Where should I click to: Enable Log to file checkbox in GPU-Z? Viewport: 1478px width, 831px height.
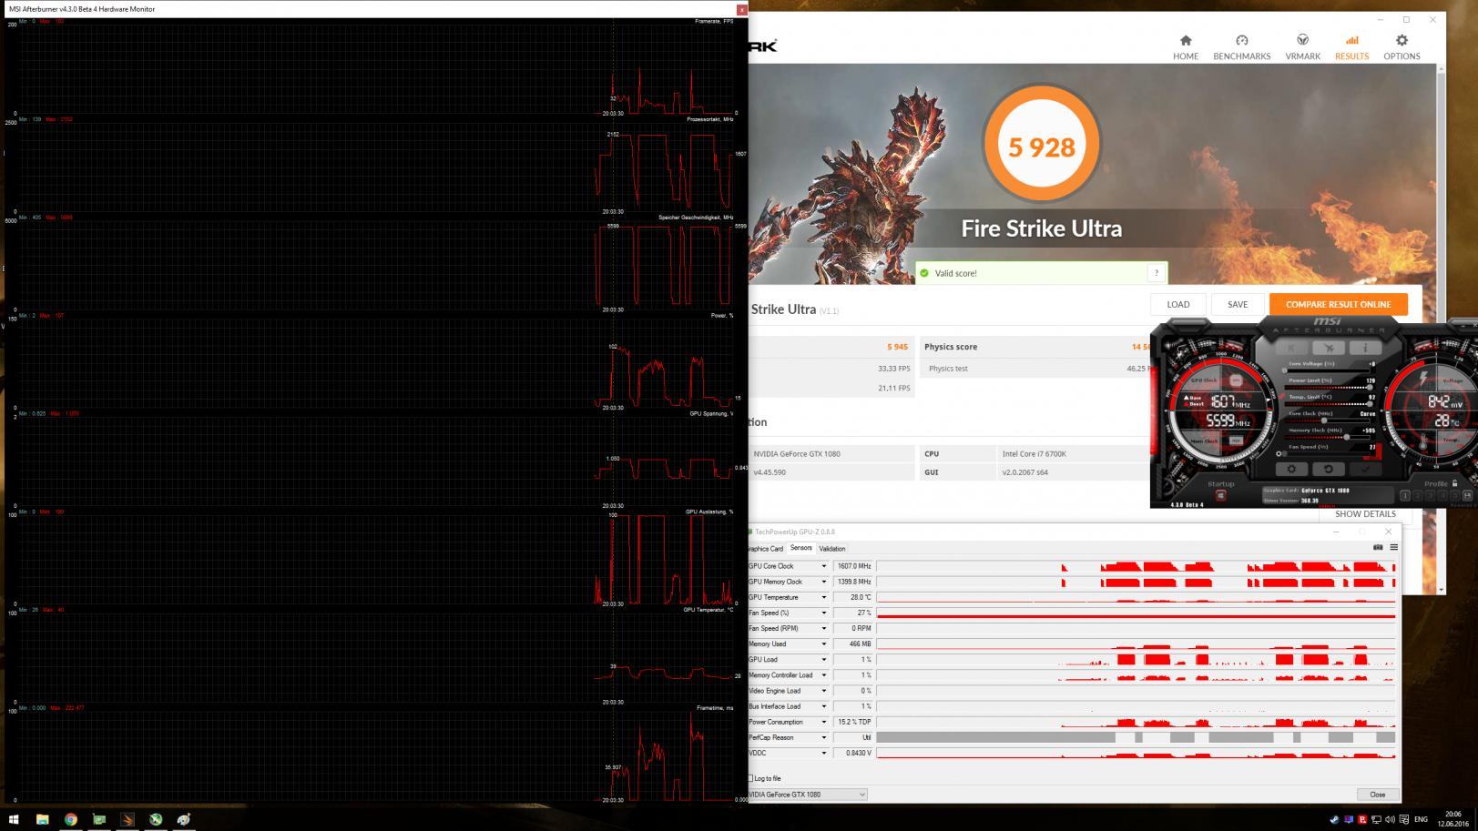750,778
